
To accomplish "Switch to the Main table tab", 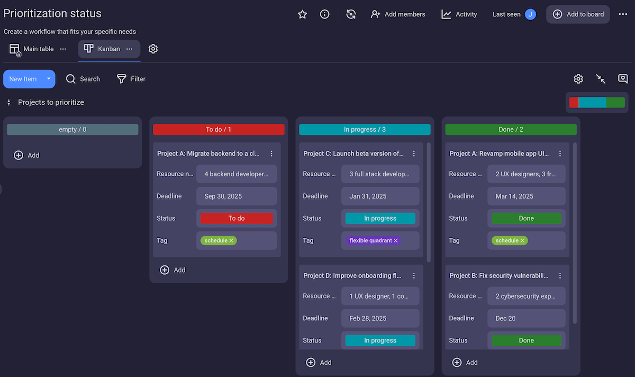I will pos(33,49).
